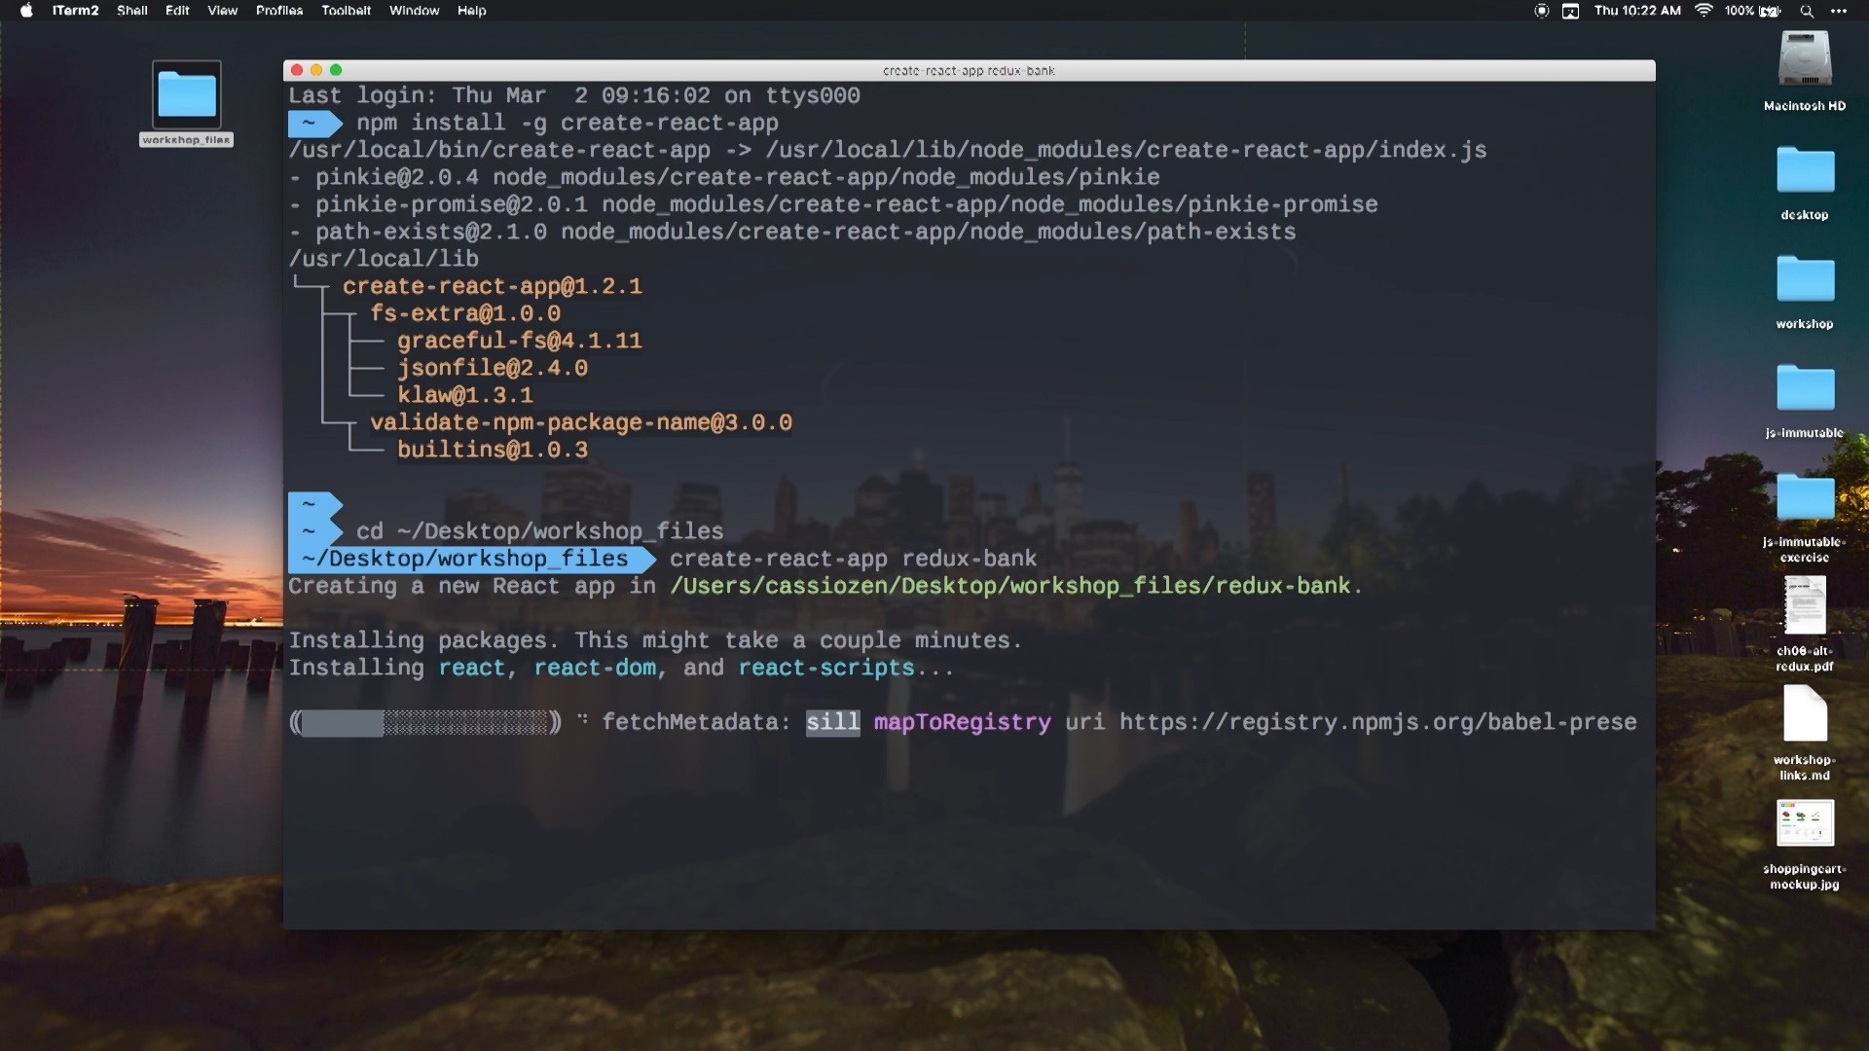Open js-immutable folder on desktop
The image size is (1869, 1051).
coord(1804,398)
